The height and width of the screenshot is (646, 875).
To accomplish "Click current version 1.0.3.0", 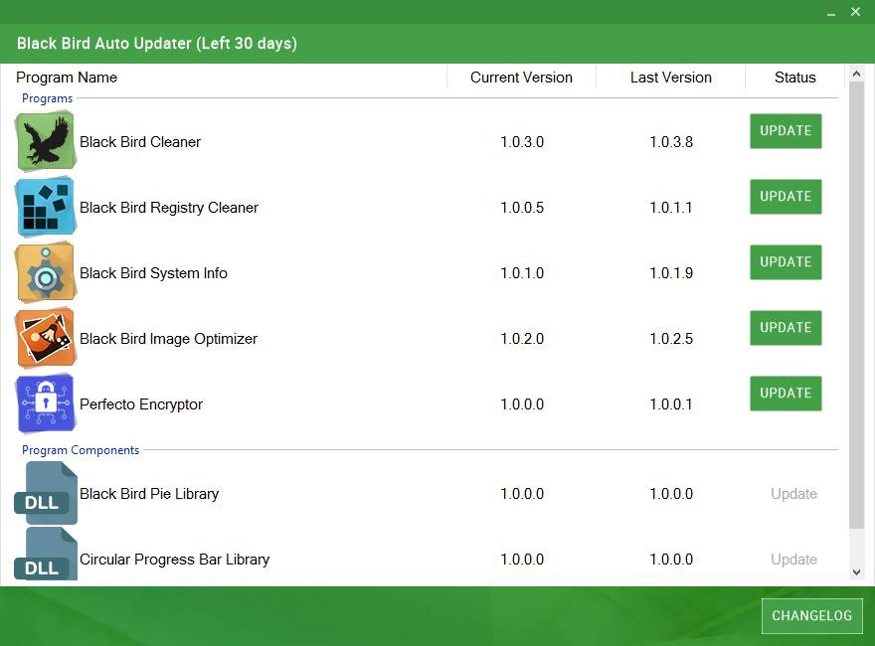I will click(522, 142).
